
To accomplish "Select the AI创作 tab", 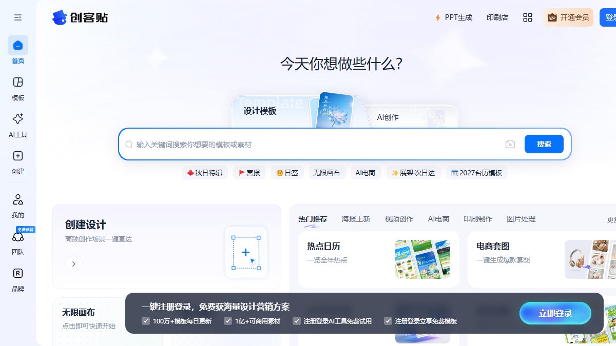I will 388,117.
